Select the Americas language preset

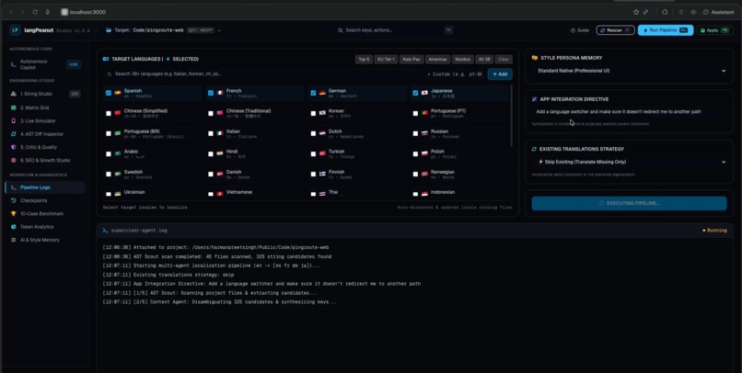[x=437, y=60]
